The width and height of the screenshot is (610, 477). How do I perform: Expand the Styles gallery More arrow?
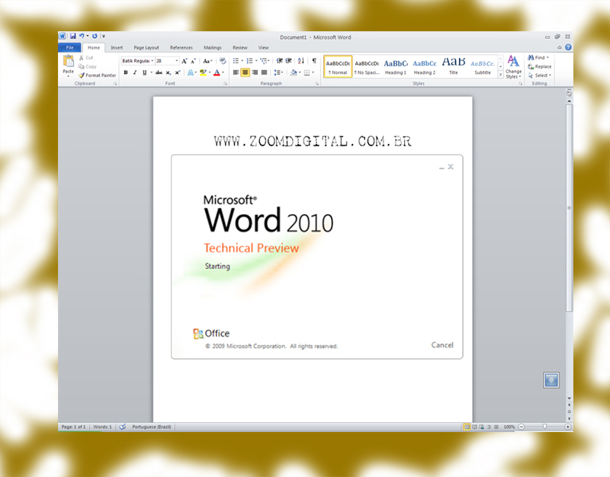pos(501,75)
